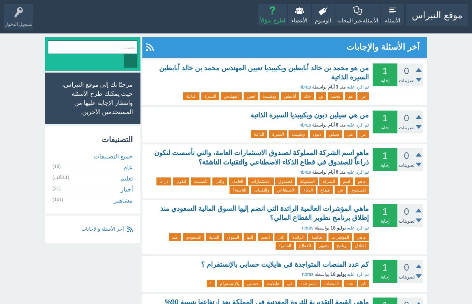
Task: Upvote the محمد بن خالد أبابطين question
Action: 419,70
